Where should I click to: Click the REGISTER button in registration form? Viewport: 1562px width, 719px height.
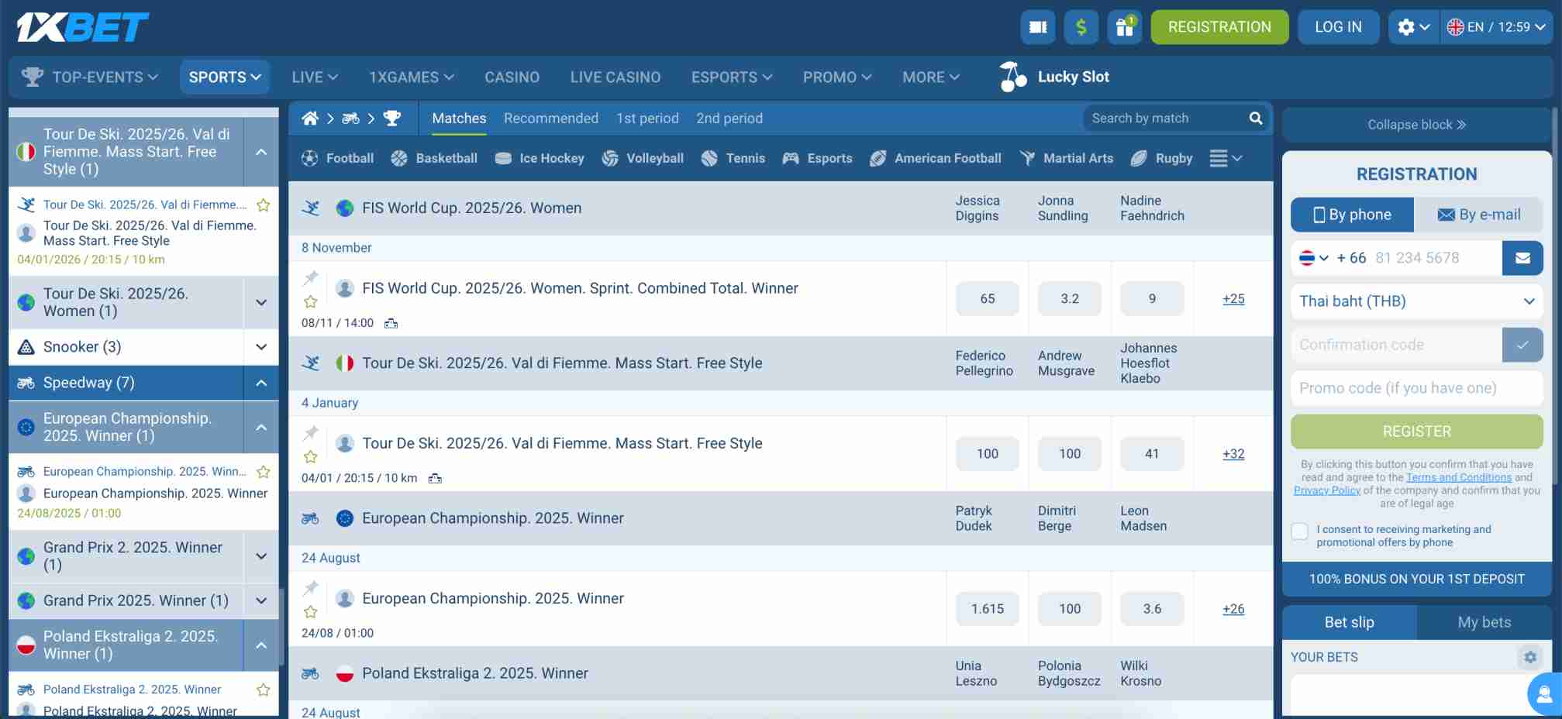click(x=1416, y=432)
